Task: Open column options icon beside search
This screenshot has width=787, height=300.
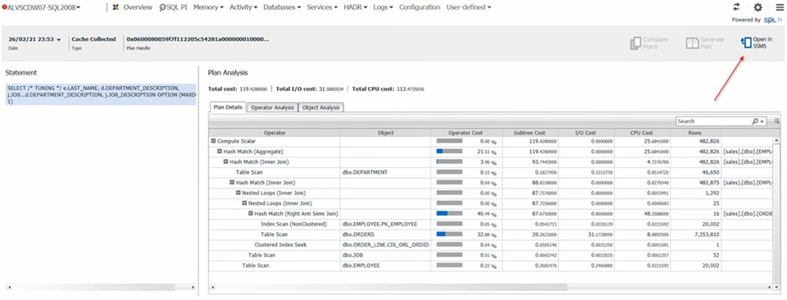Action: coord(777,121)
